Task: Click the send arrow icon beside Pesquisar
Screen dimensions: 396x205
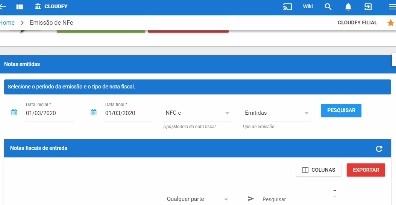Action: pyautogui.click(x=251, y=199)
